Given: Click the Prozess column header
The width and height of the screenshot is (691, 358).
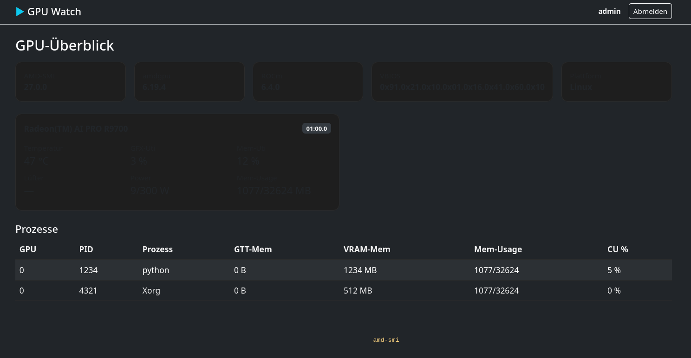Looking at the screenshot, I should [x=157, y=249].
